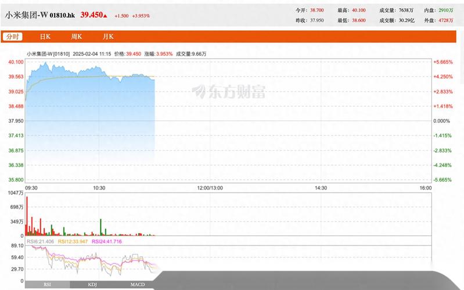The width and height of the screenshot is (464, 290).
Task: Click the 0.000% right axis label
Action: point(441,121)
